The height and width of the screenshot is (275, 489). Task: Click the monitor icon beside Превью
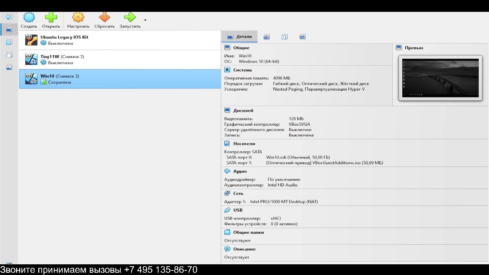coord(399,48)
